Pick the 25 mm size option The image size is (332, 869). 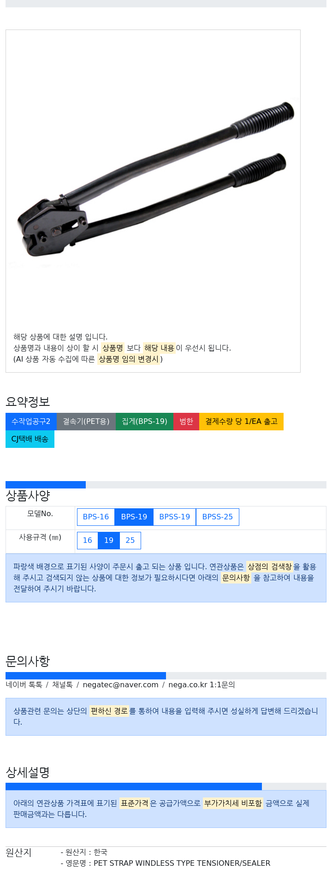[130, 541]
